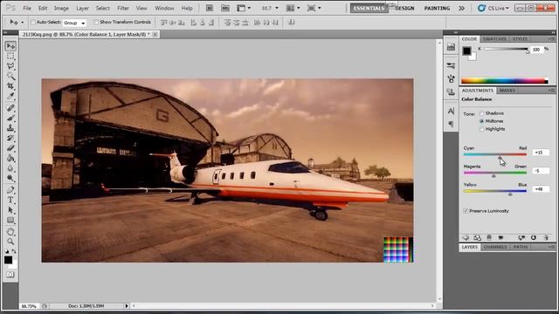The width and height of the screenshot is (559, 314).
Task: Open the Adjustments panel options menu
Action: [551, 91]
